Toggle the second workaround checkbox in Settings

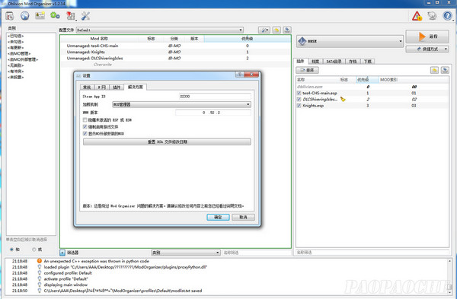[x=85, y=126]
